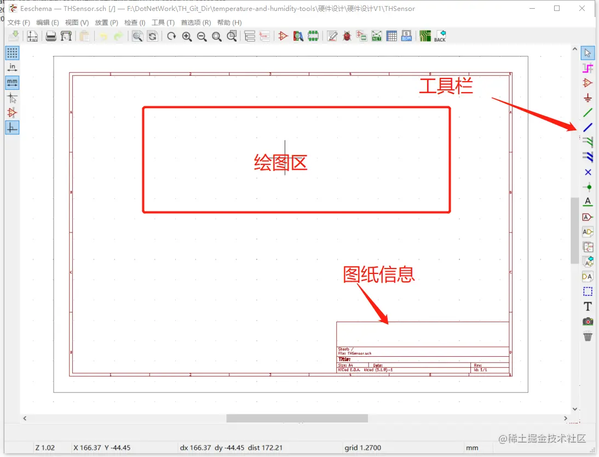Screen dimensions: 599x457
Task: Select the arrow selection tool
Action: tap(588, 53)
